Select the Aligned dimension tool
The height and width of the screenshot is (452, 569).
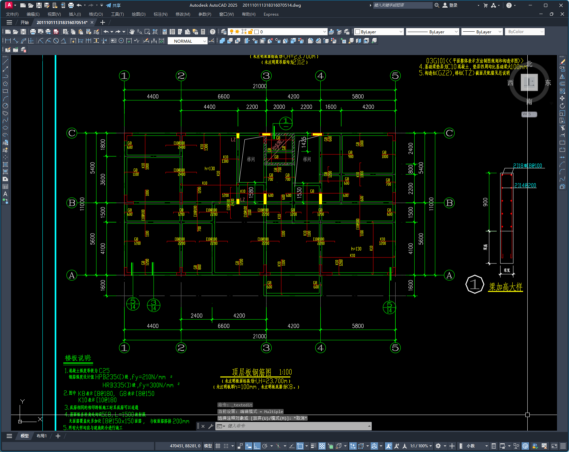pos(16,41)
